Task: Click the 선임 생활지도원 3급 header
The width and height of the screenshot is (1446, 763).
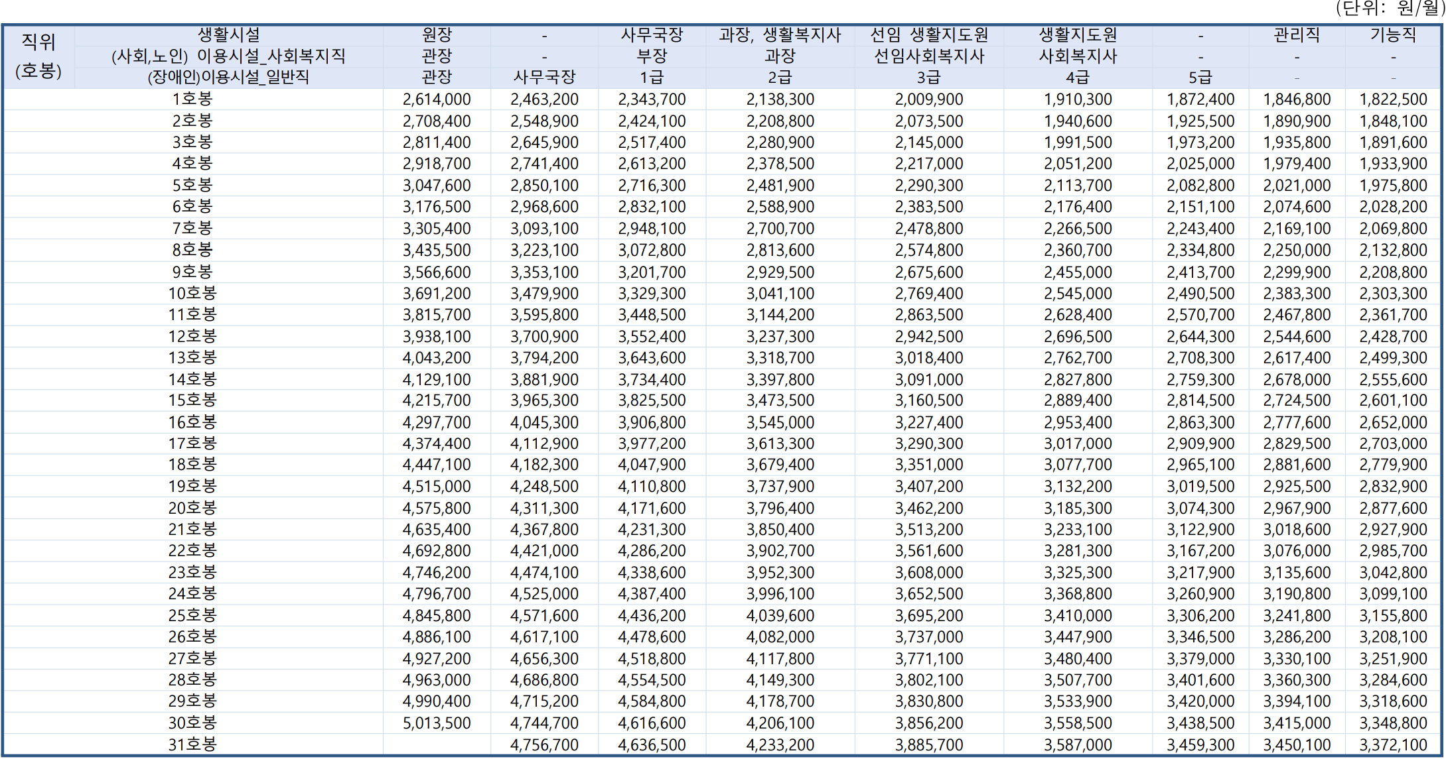Action: (929, 56)
